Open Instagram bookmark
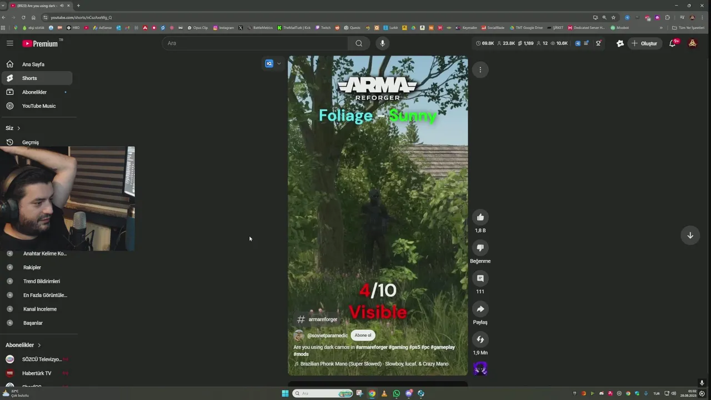 (223, 27)
